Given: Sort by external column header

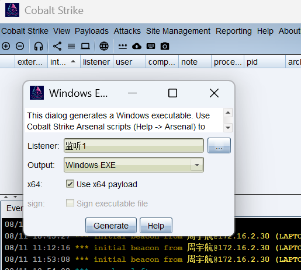Looking at the screenshot, I should [31, 62].
